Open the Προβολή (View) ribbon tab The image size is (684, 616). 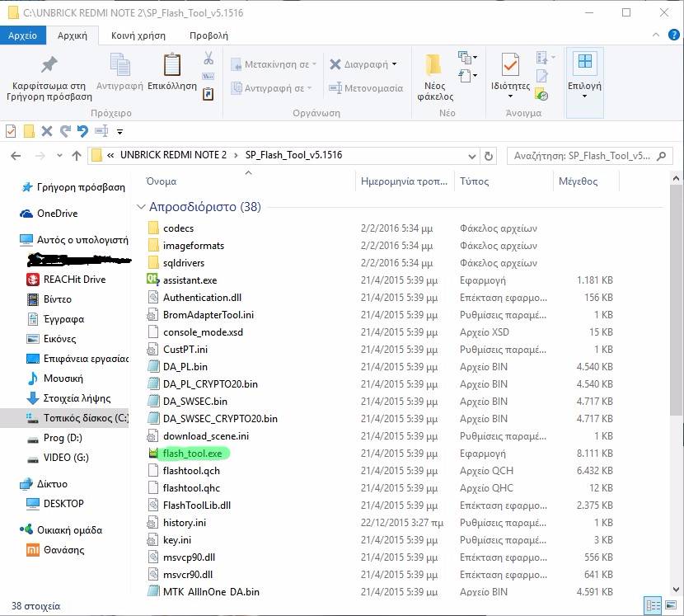click(x=208, y=35)
